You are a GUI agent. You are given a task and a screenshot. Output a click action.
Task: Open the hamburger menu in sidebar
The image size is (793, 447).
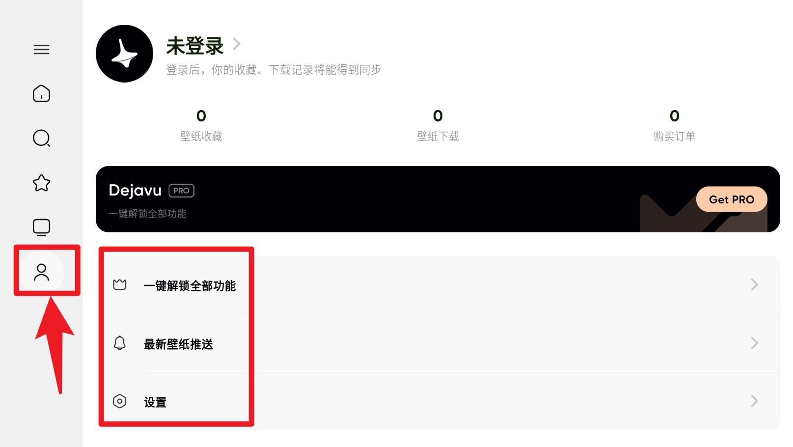pyautogui.click(x=41, y=49)
